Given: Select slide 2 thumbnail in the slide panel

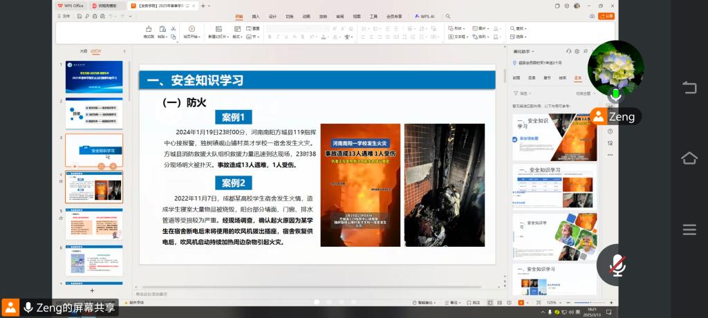Looking at the screenshot, I should coord(94,113).
